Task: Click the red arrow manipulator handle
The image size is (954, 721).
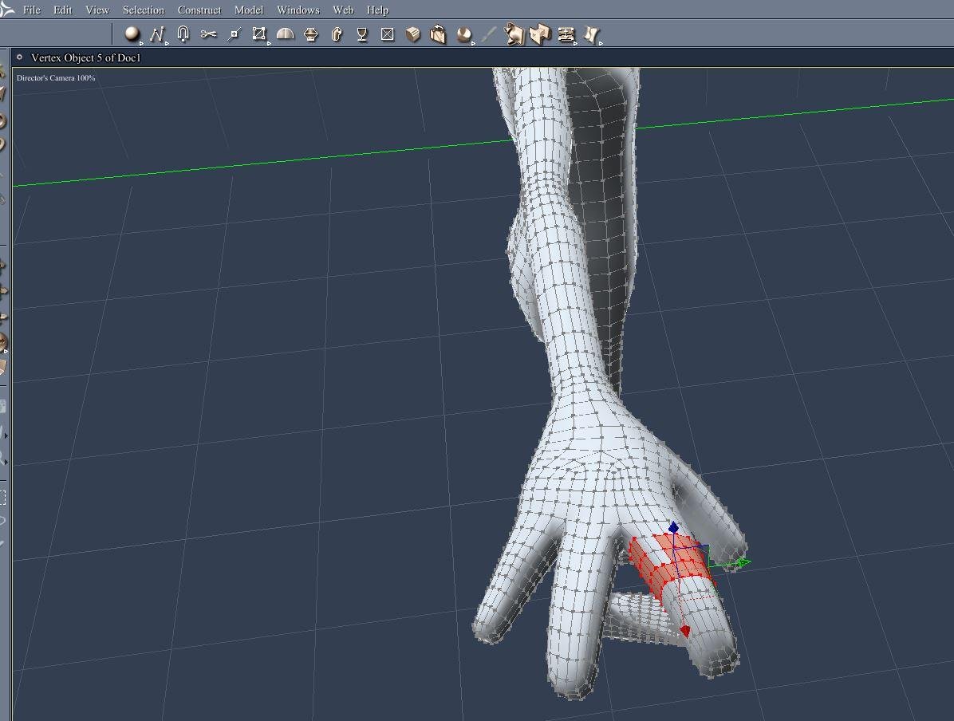Action: point(685,632)
